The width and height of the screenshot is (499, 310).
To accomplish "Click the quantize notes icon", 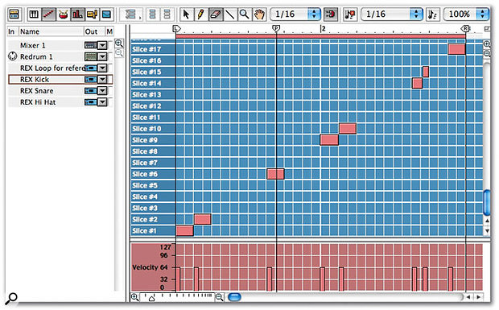I will pyautogui.click(x=432, y=14).
